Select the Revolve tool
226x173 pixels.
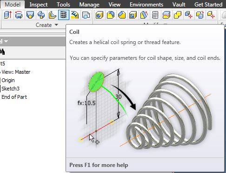pos(19,15)
